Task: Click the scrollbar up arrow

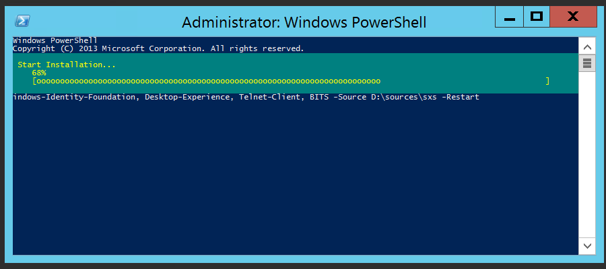Action: (x=587, y=48)
